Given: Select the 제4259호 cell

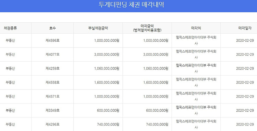Looking at the screenshot, I should point(52,68).
